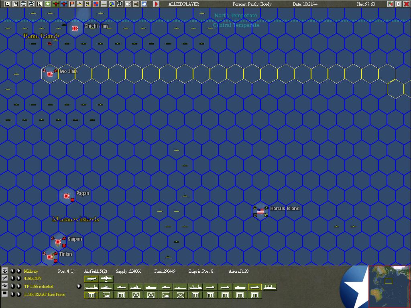The image size is (411, 308).
Task: Select the yellow-highlighted land unit icon
Action: click(x=92, y=296)
